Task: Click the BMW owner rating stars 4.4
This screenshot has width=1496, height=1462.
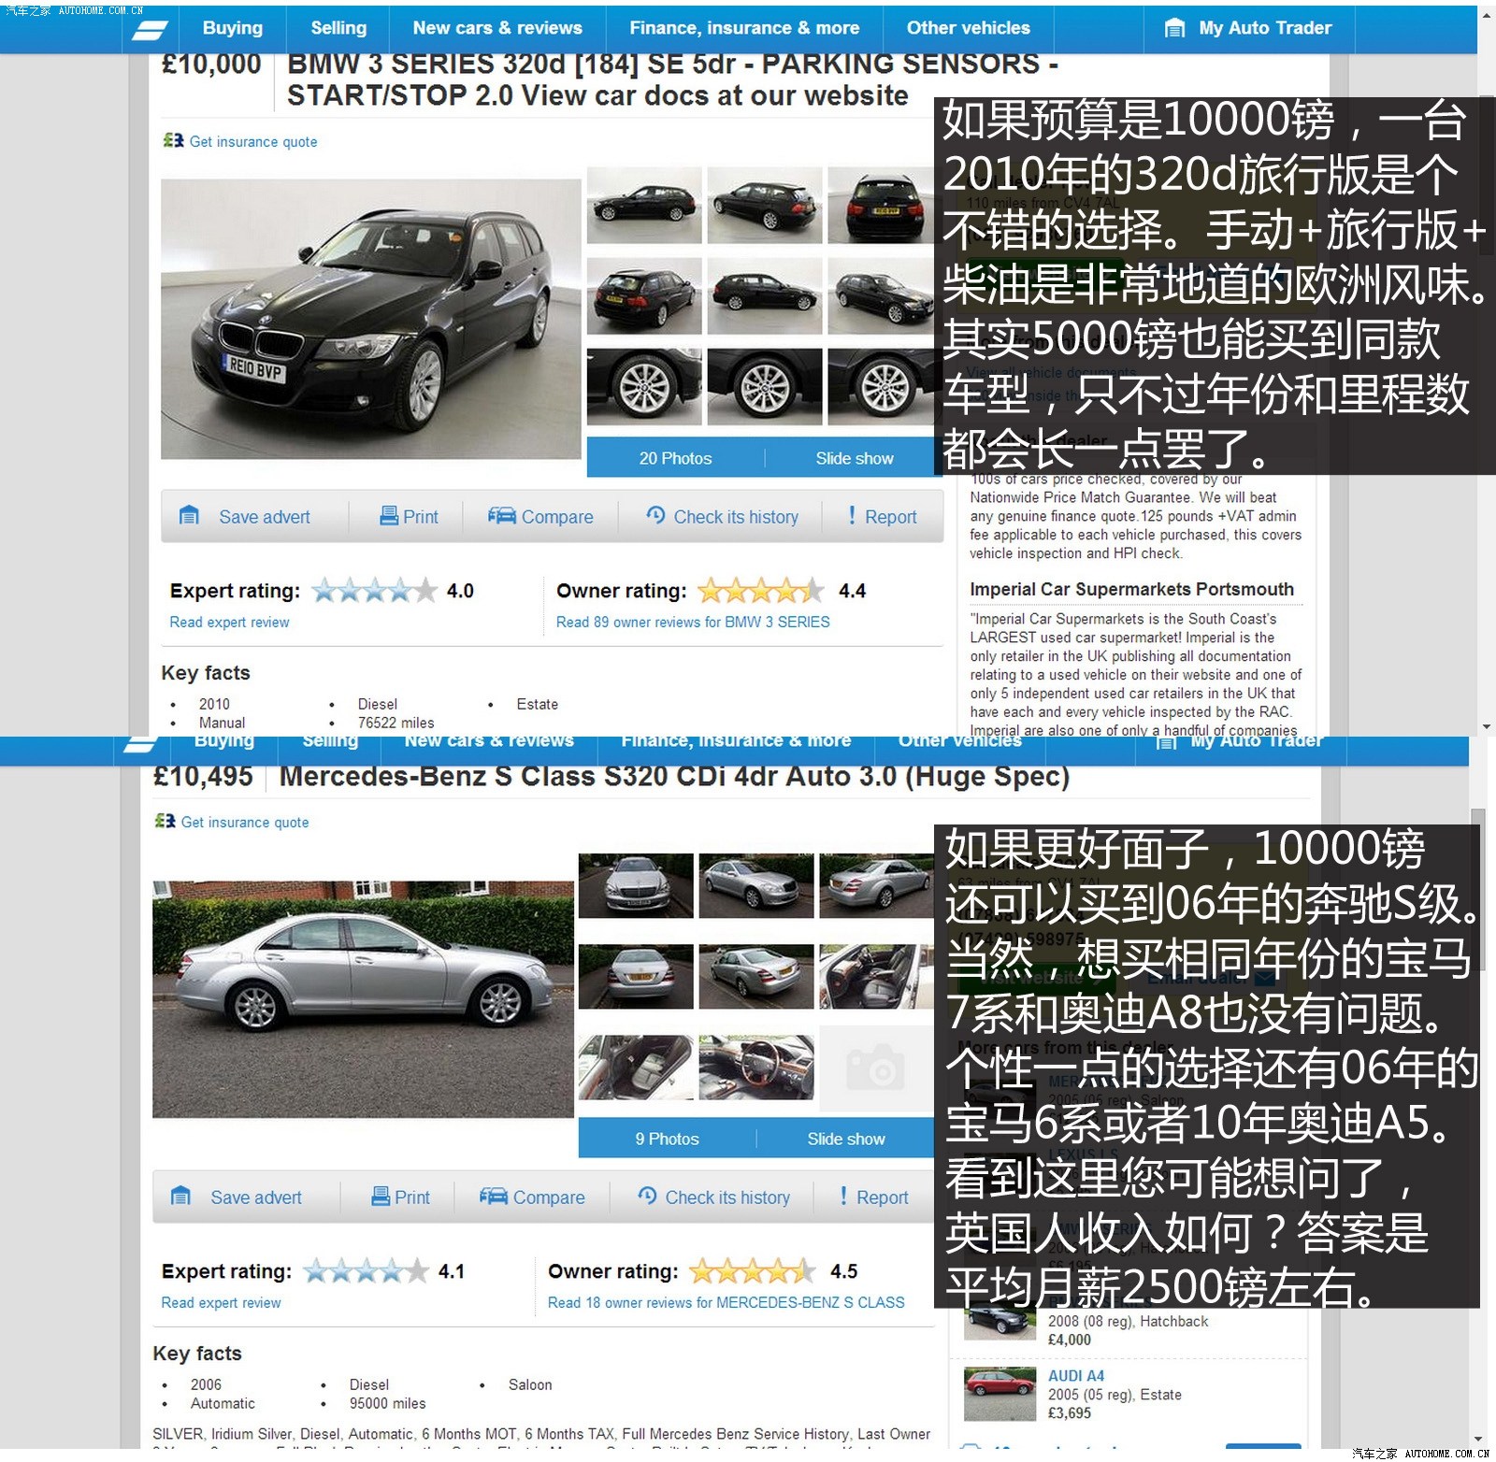Action: click(x=761, y=591)
